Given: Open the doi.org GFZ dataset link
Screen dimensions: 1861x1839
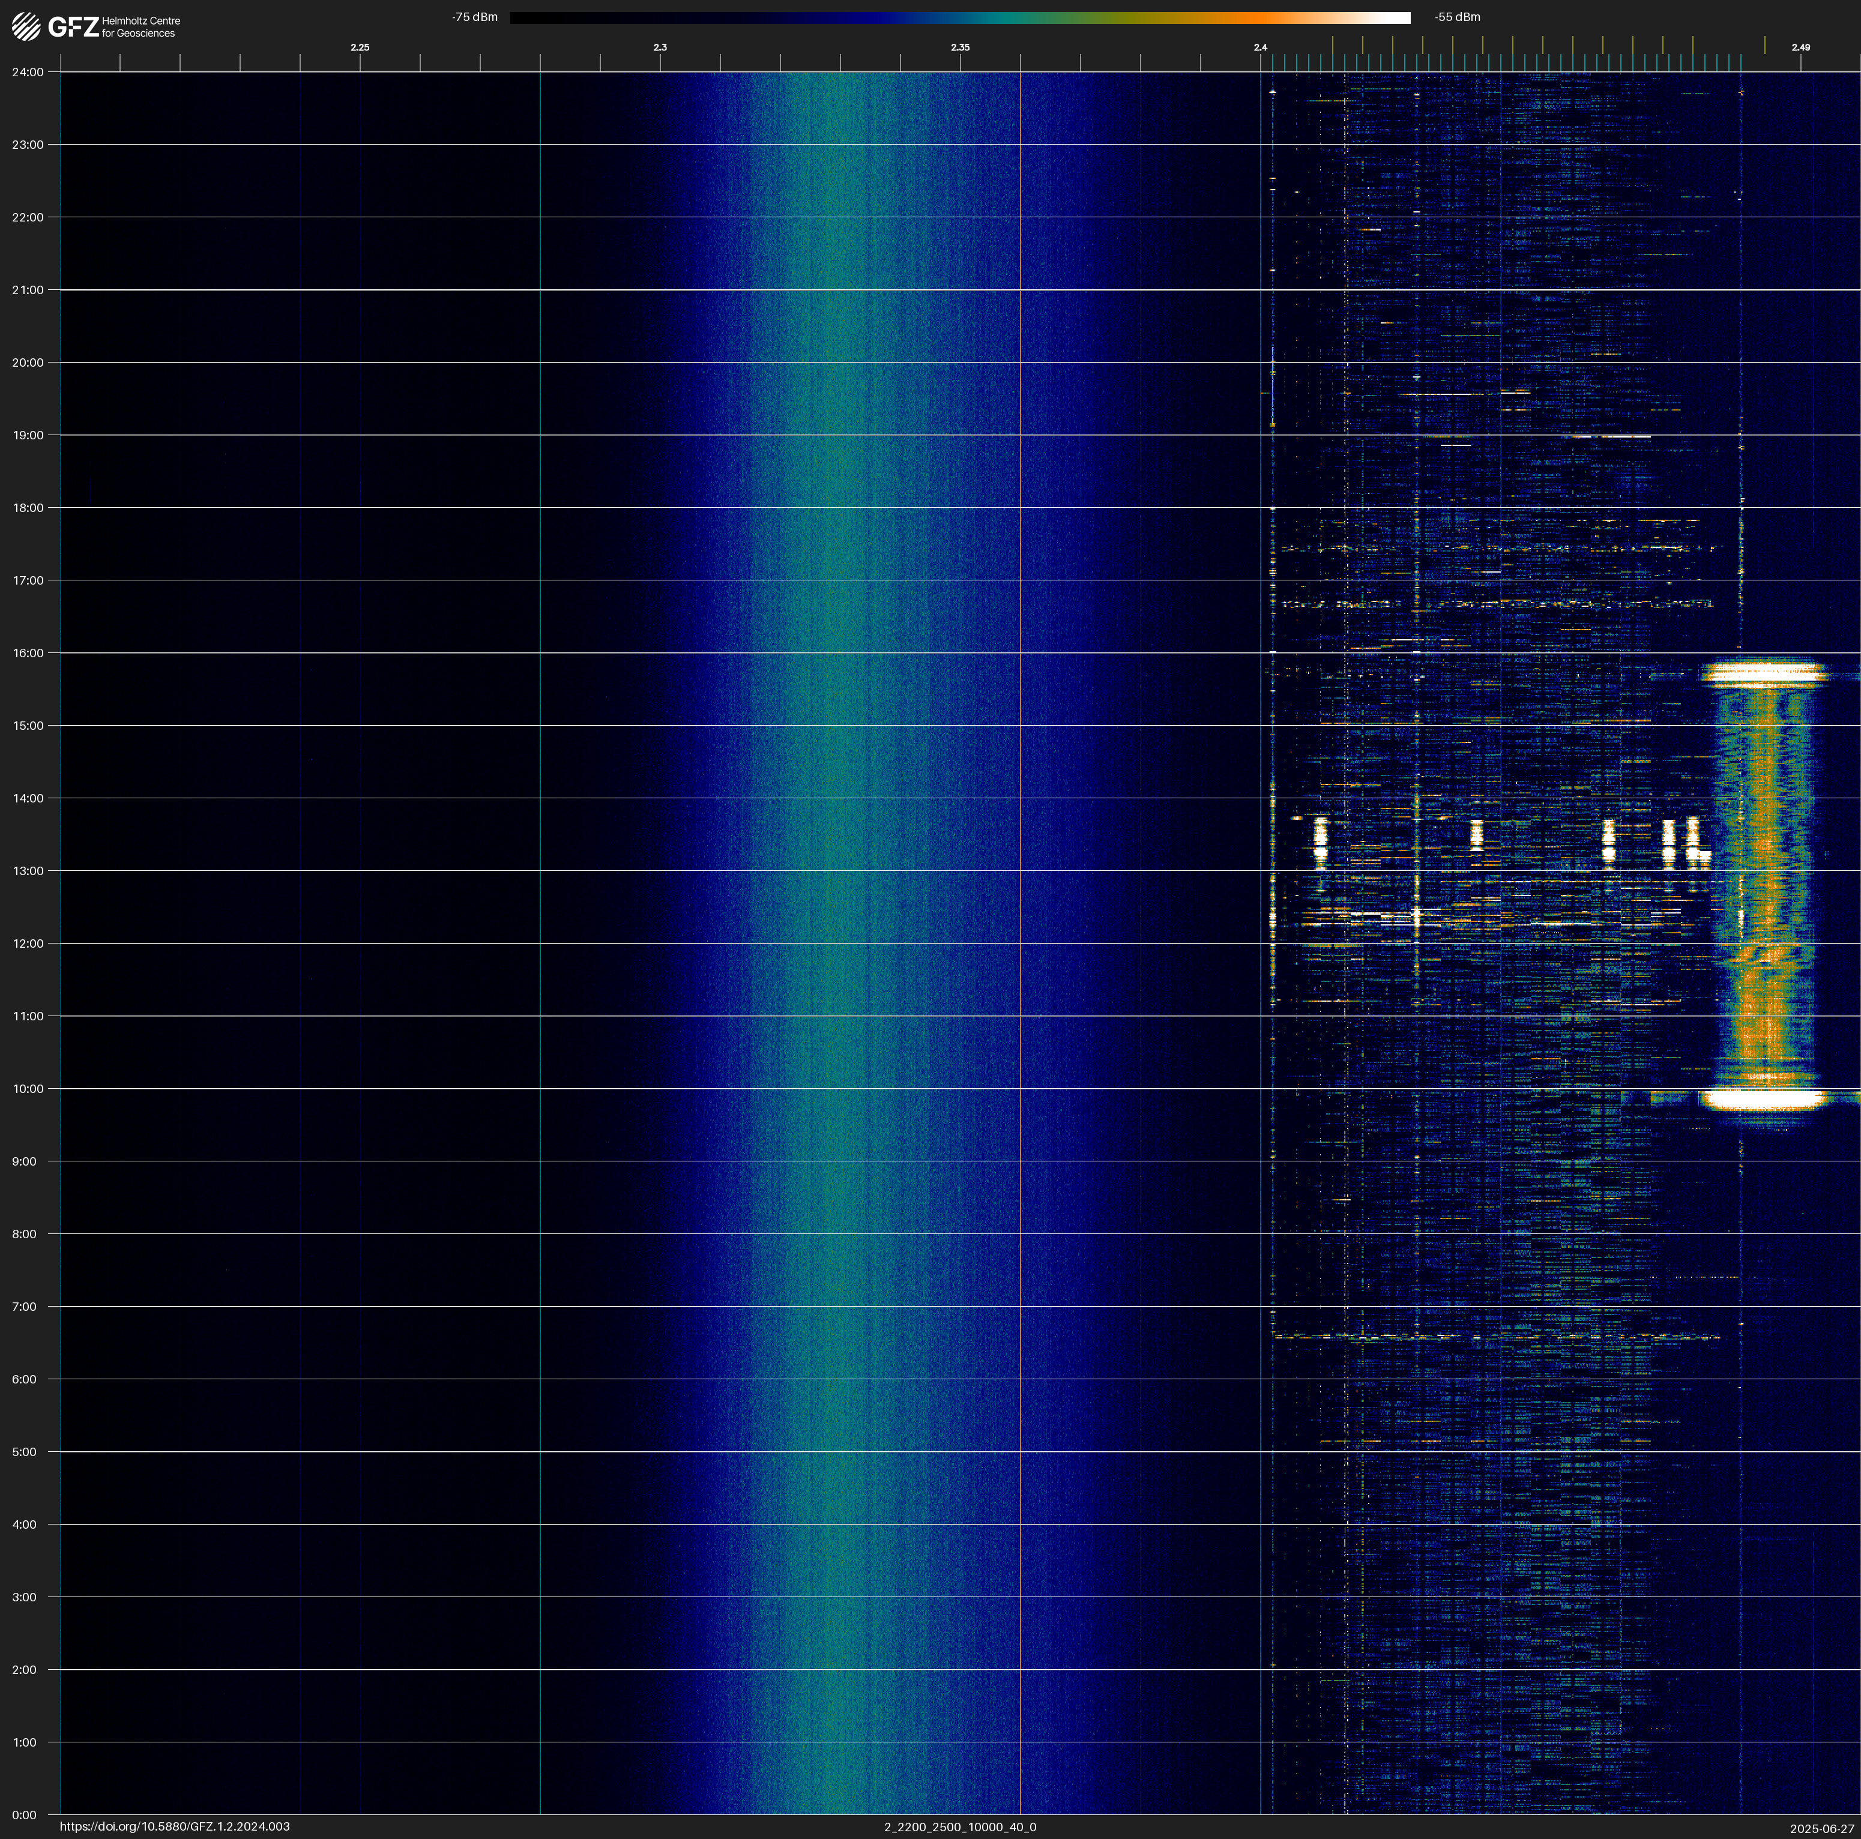Looking at the screenshot, I should coord(174,1826).
